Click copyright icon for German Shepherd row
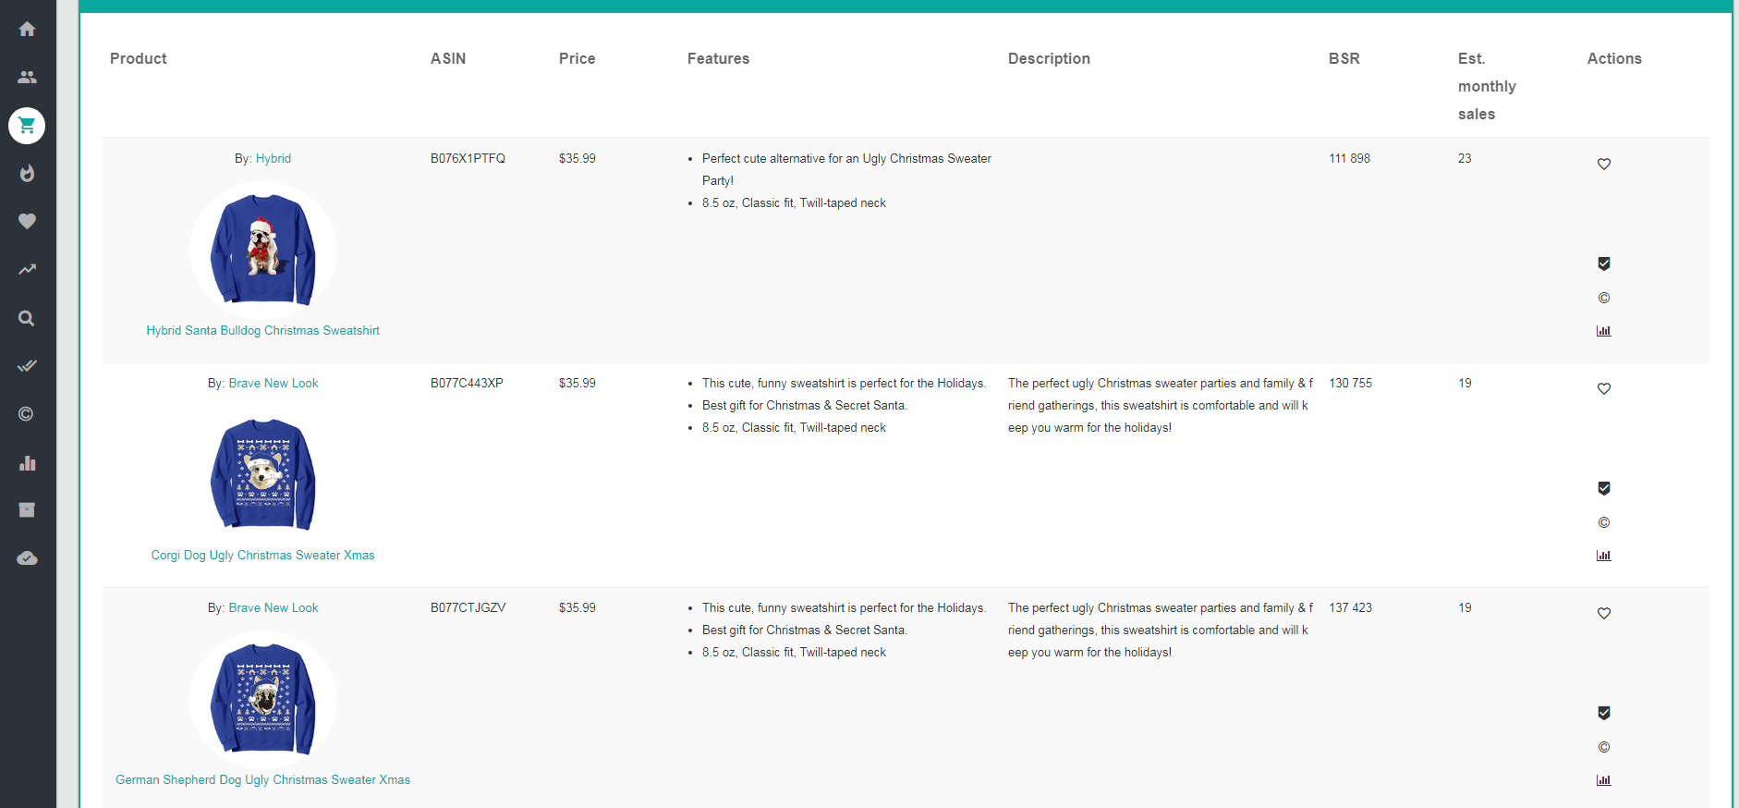 pyautogui.click(x=1604, y=747)
